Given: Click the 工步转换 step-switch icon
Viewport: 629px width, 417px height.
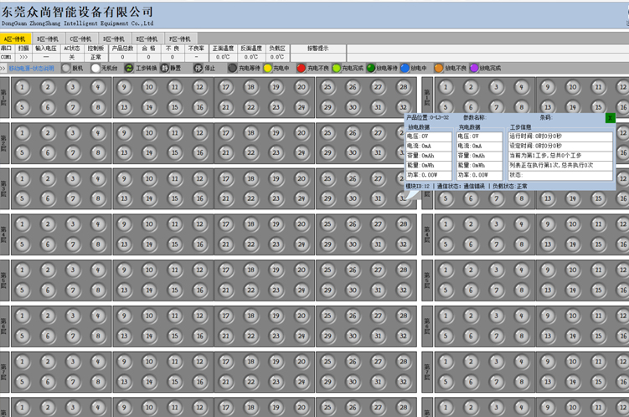Looking at the screenshot, I should [x=129, y=68].
